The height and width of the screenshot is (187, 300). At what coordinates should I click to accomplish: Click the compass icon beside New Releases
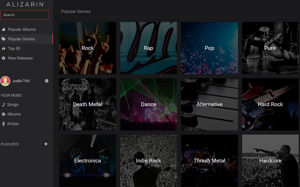(3, 58)
